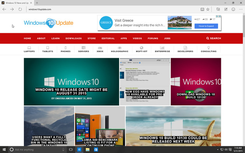This screenshot has width=245, height=153.
Task: Close the ad with the X icon
Action: 220,16
